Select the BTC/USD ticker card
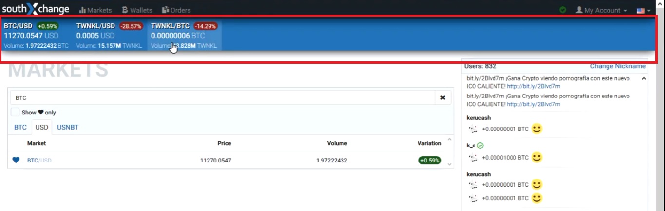Image resolution: width=665 pixels, height=211 pixels. (x=36, y=35)
